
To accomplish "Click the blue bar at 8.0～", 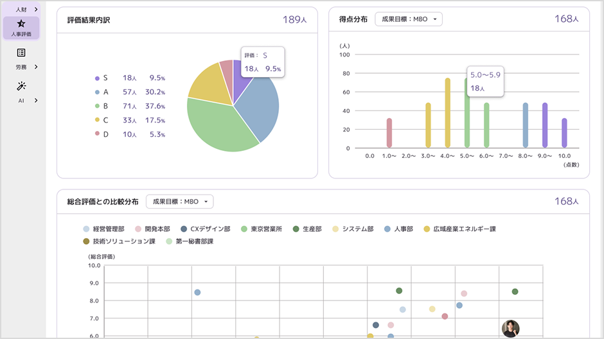I will coord(526,125).
